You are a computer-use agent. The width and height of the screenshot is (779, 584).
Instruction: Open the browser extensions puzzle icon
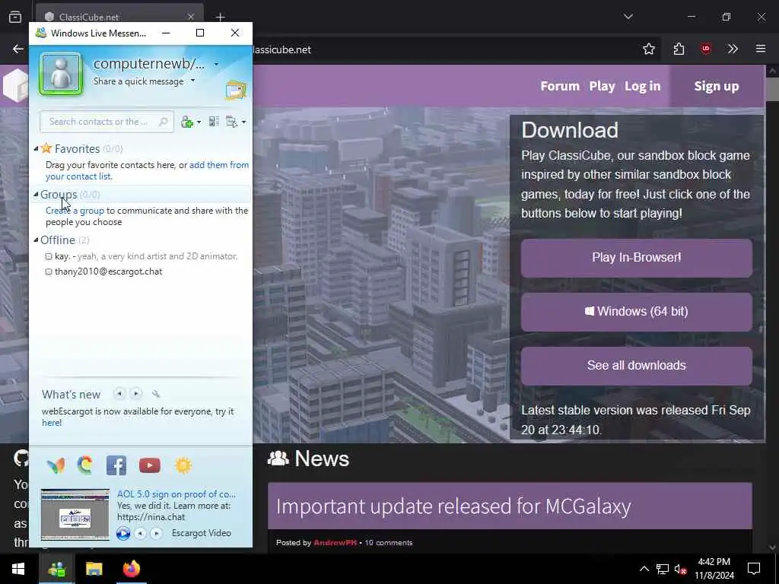click(679, 49)
